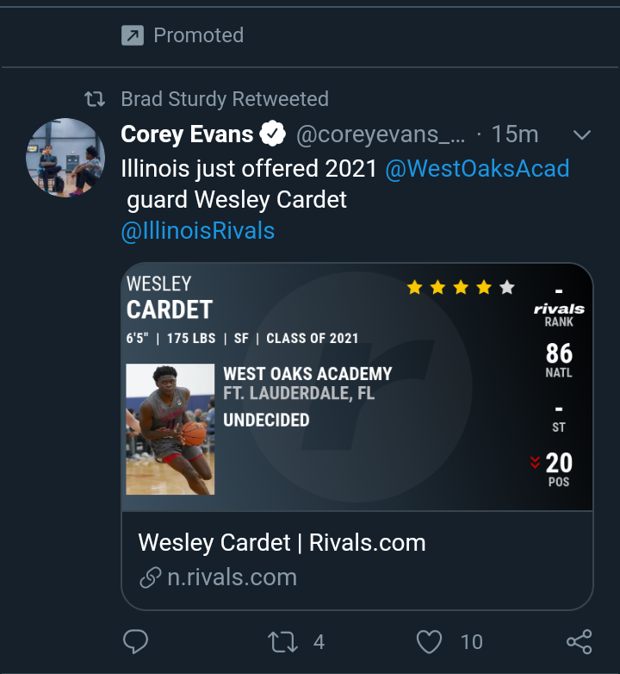Open the @IllinoisRivals mention
The width and height of the screenshot is (620, 674).
tap(197, 231)
